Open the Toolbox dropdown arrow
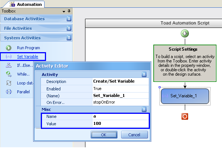 point(64,11)
